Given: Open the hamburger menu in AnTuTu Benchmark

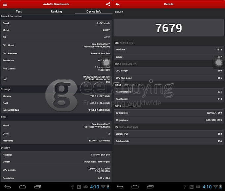Looking at the screenshot, I should click(5, 4).
